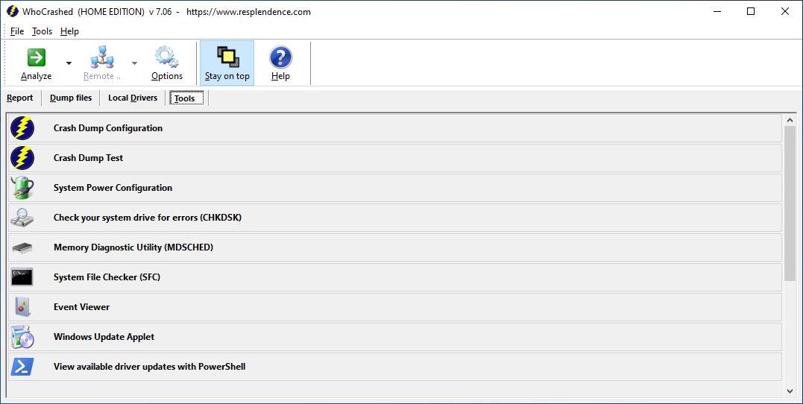Click the scrollbar up arrow
The width and height of the screenshot is (803, 404).
(x=790, y=120)
